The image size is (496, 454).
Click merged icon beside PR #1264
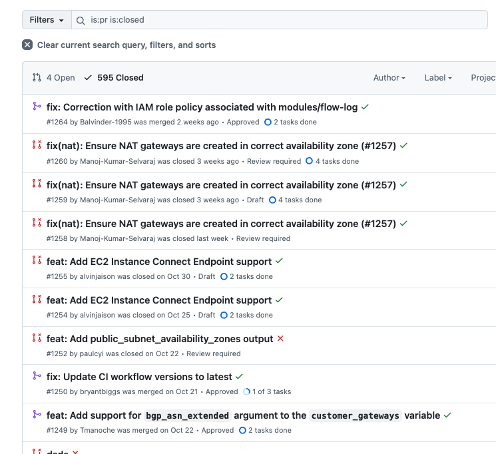tap(37, 107)
